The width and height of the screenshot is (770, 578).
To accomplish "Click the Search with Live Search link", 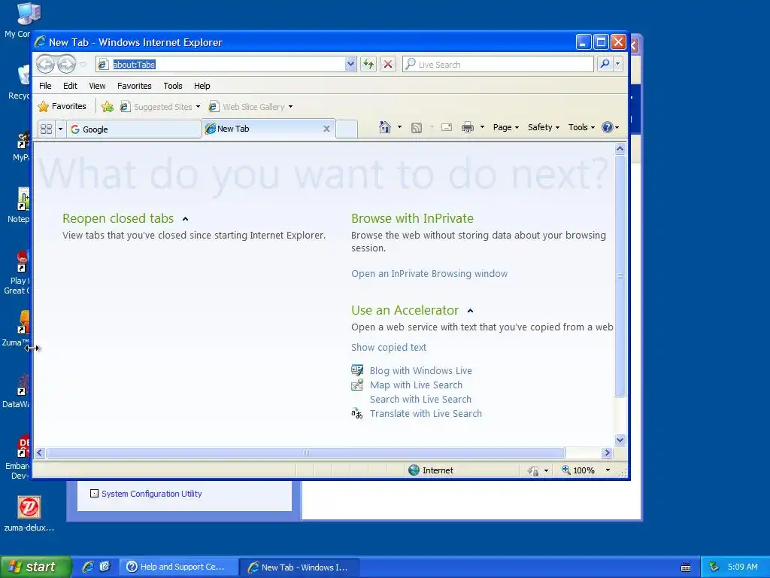I will [420, 399].
